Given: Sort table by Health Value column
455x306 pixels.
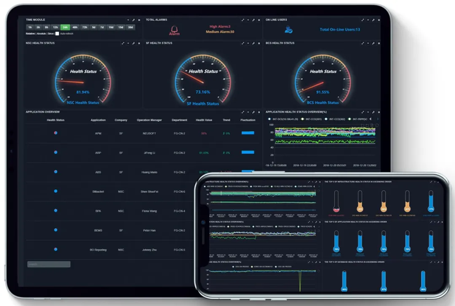Looking at the screenshot, I should pos(204,120).
